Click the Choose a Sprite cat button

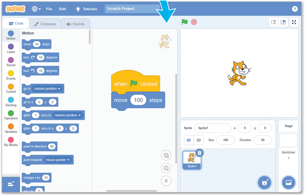point(264,182)
